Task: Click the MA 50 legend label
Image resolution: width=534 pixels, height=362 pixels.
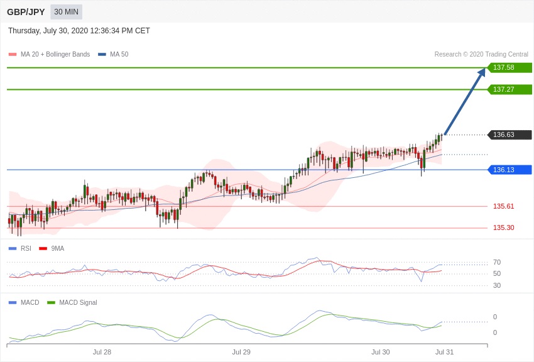Action: [x=119, y=54]
